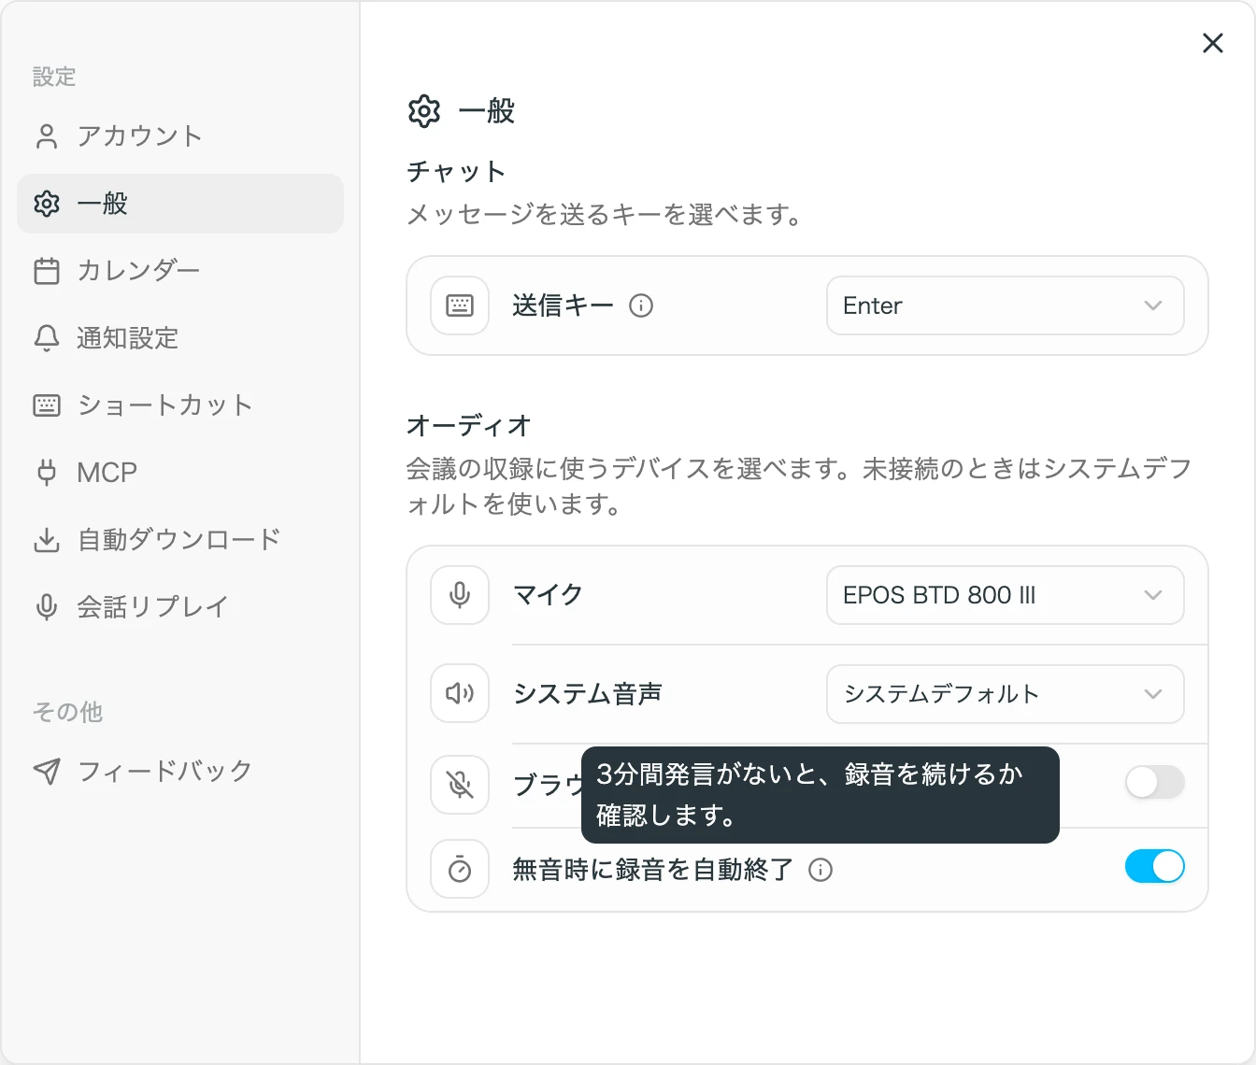Click the download icon beside 自動ダウンロード
The image size is (1256, 1065).
click(x=47, y=540)
